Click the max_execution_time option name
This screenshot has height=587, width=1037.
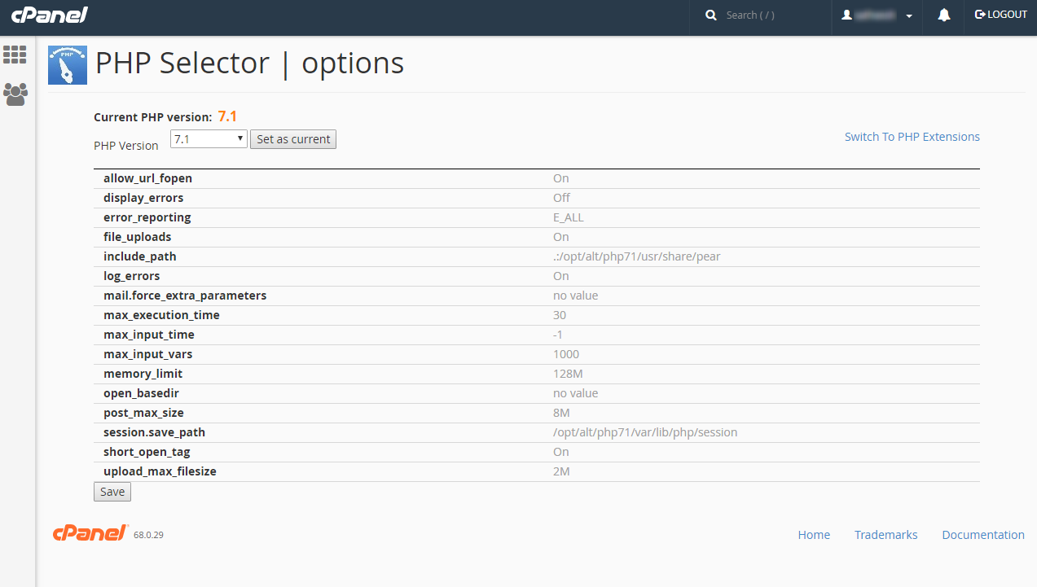click(x=161, y=315)
